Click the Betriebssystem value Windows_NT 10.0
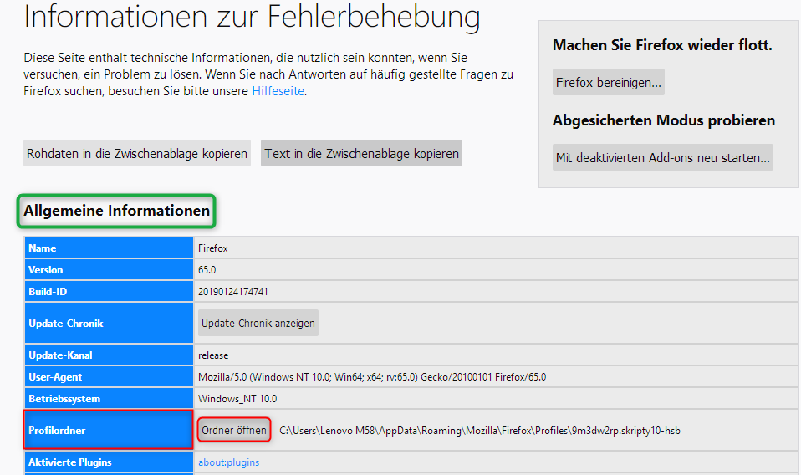The image size is (801, 475). [x=237, y=398]
